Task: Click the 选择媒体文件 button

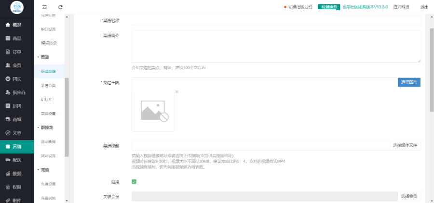Action: (405, 145)
